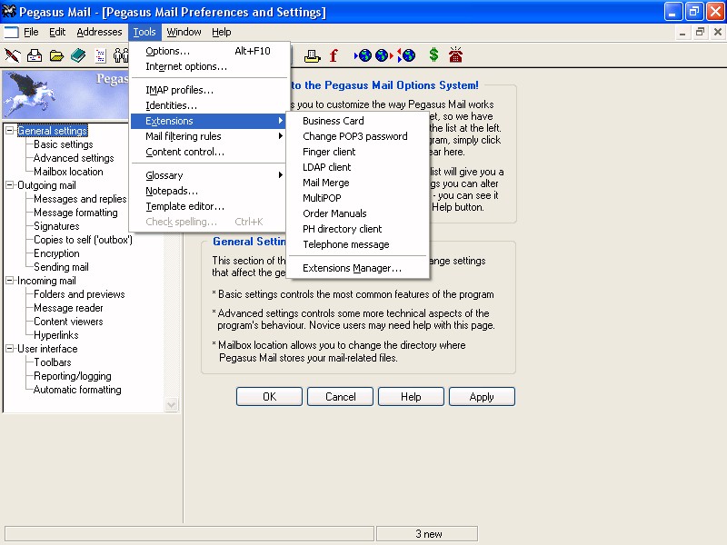Select Business Card extension
This screenshot has width=727, height=545.
357,121
